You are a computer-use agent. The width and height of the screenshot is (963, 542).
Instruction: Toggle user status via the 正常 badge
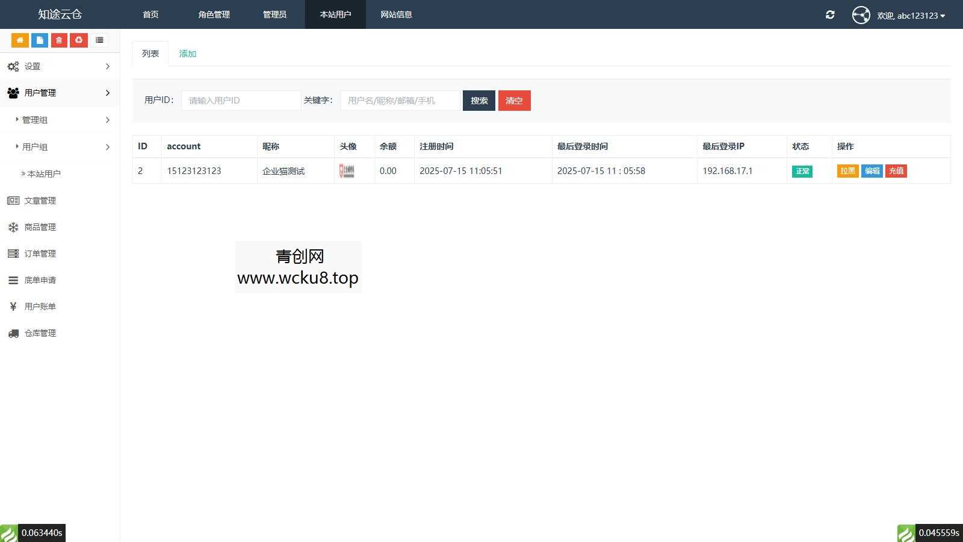click(x=802, y=171)
